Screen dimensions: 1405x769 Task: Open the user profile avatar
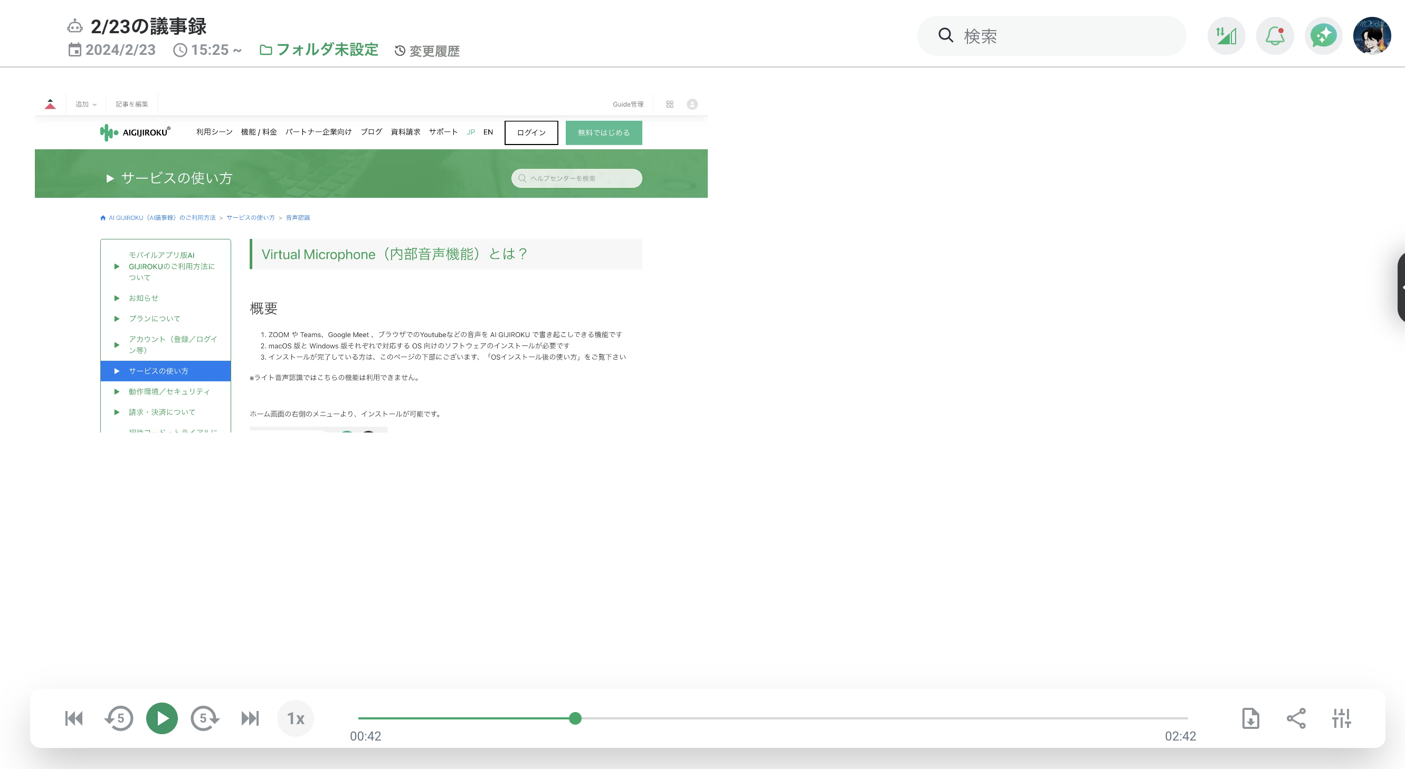point(1372,36)
